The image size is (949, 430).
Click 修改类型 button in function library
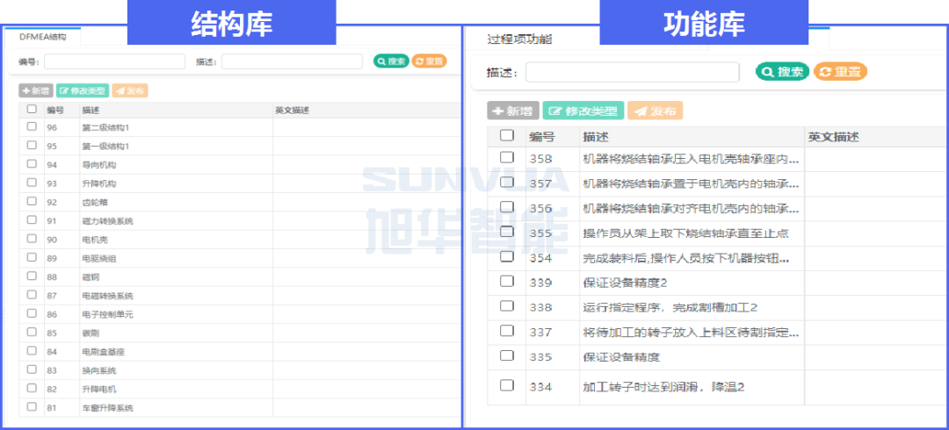(583, 111)
